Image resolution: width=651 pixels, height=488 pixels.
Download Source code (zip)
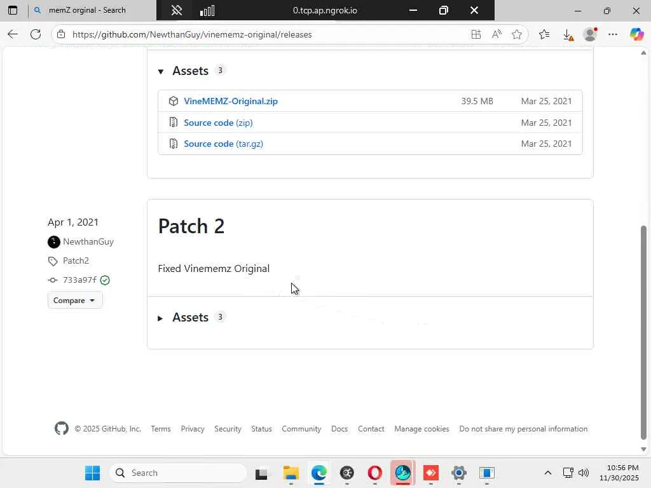(x=219, y=123)
